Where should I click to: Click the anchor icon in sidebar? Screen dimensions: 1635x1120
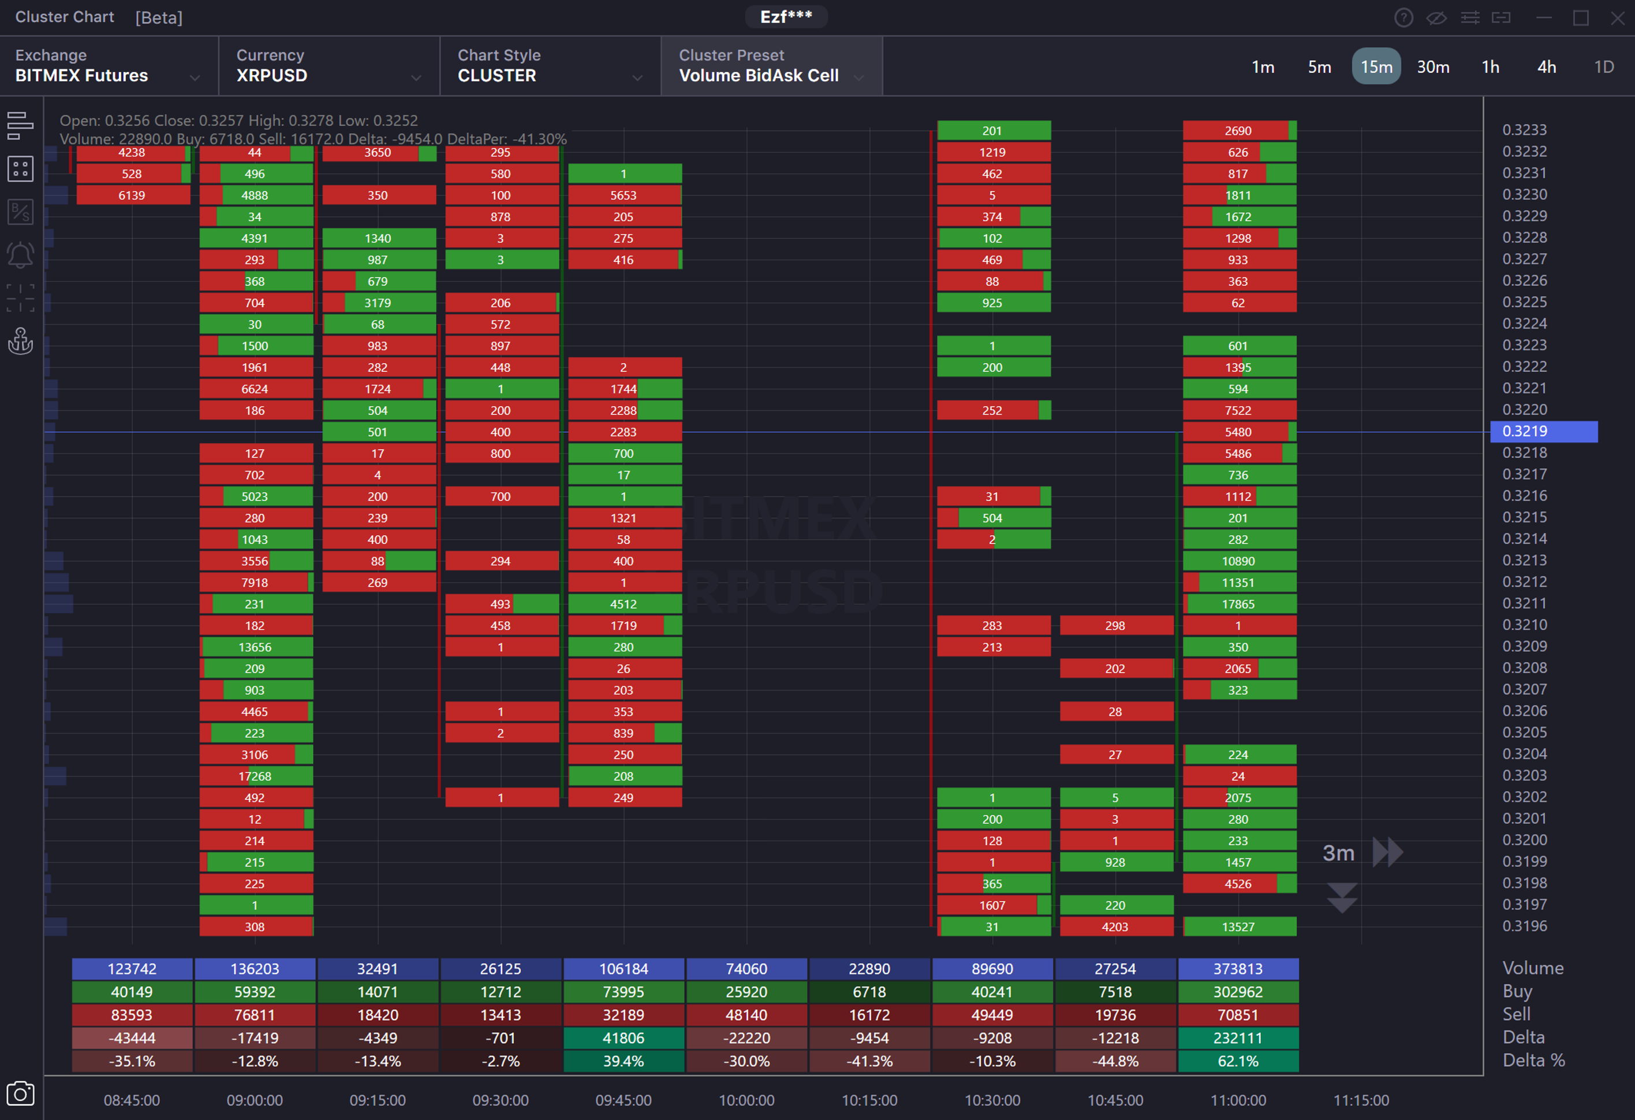tap(20, 341)
